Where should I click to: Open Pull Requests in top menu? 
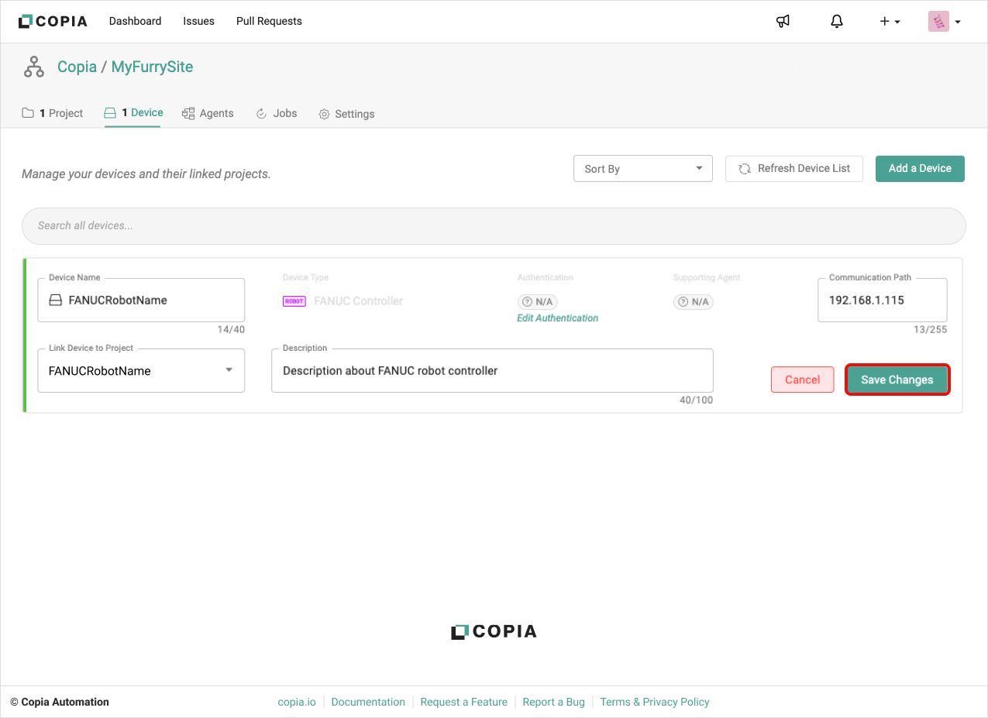269,21
